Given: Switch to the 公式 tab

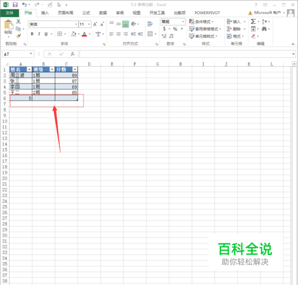Looking at the screenshot, I should (x=86, y=13).
